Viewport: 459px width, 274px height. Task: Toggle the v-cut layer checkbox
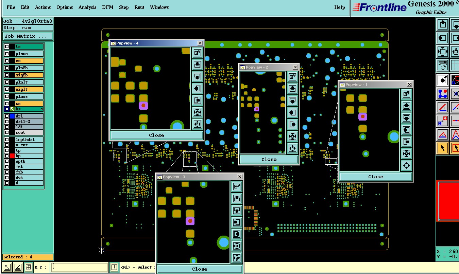pyautogui.click(x=7, y=145)
